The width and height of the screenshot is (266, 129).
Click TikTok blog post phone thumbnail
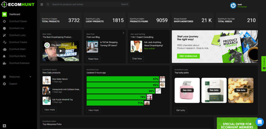[x=92, y=47]
